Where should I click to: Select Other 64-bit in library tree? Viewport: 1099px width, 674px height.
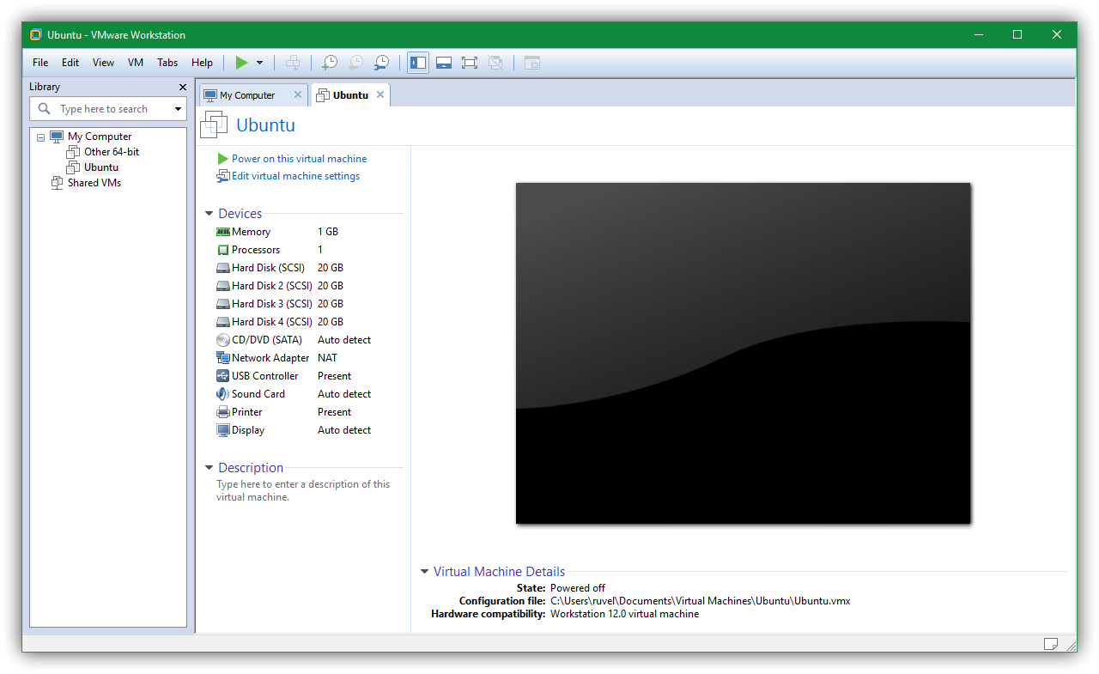[112, 152]
